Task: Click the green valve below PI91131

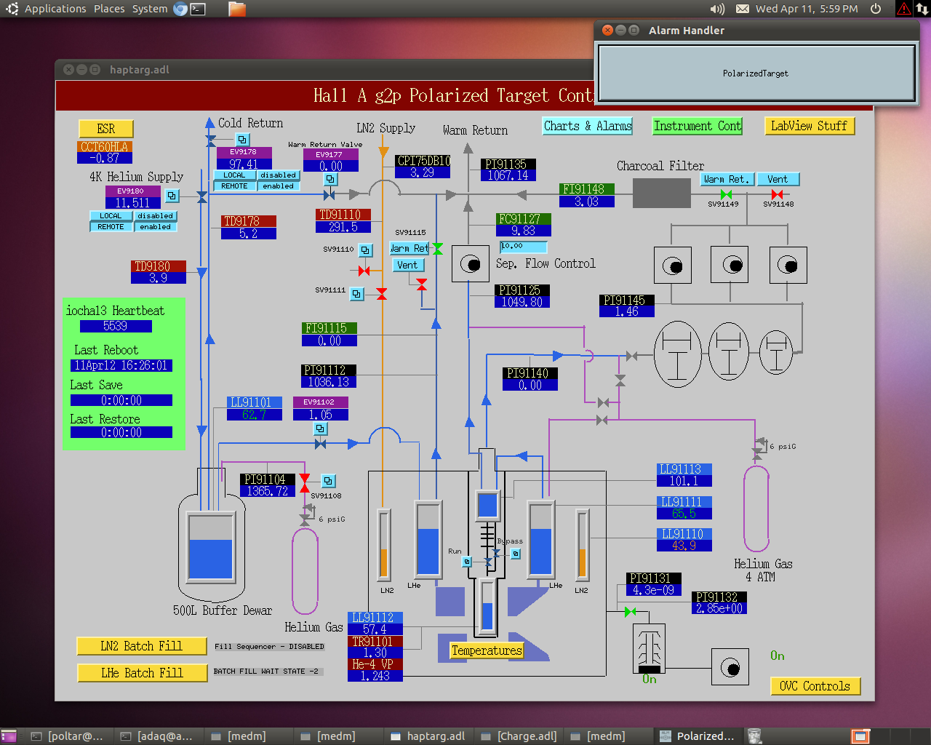Action: tap(631, 612)
